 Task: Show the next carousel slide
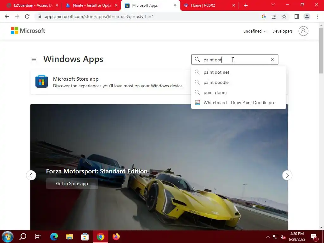(x=287, y=175)
